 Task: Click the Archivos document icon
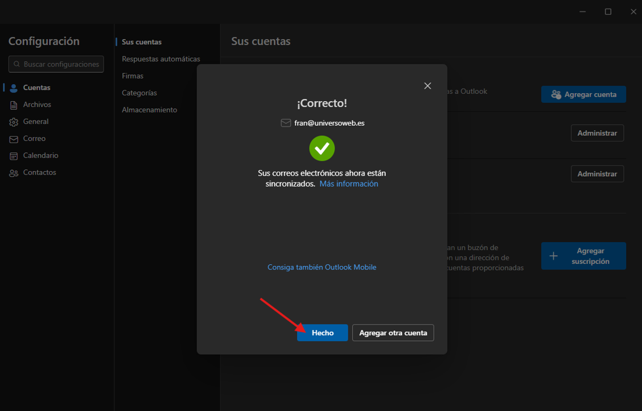point(14,105)
